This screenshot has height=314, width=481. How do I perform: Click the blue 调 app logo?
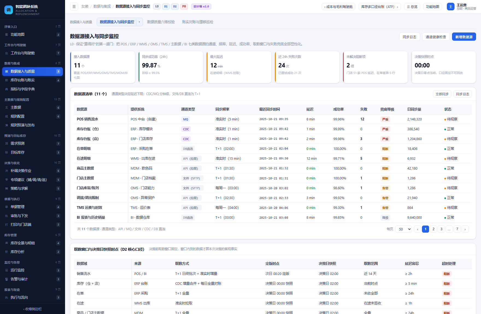coord(9,10)
